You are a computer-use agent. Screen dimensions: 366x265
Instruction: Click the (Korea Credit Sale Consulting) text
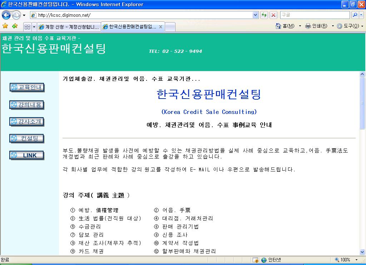(x=209, y=112)
